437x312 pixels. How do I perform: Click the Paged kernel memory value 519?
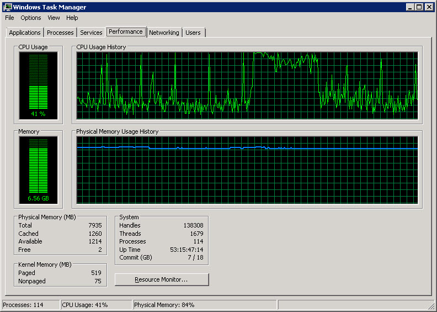[96, 273]
